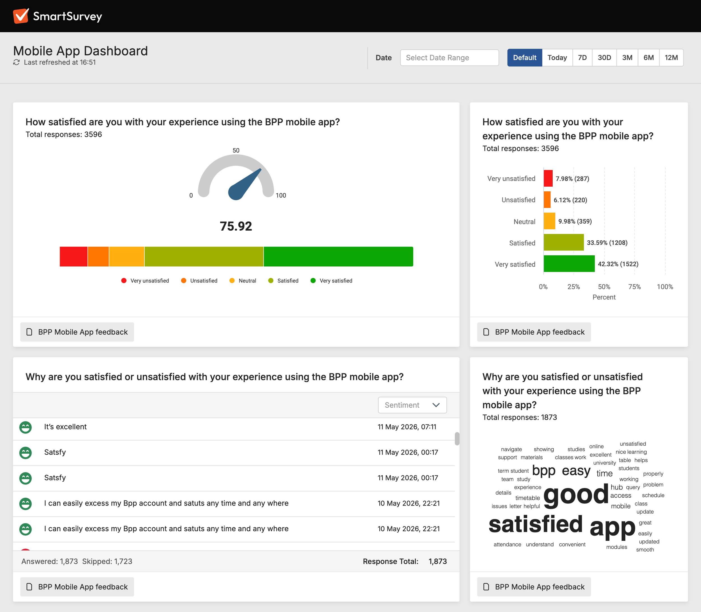
Task: Click the SmartSurvey brand name
Action: coord(68,16)
